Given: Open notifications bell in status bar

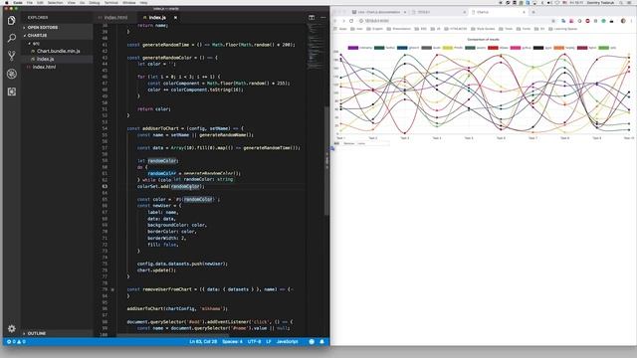Looking at the screenshot, I should point(321,342).
